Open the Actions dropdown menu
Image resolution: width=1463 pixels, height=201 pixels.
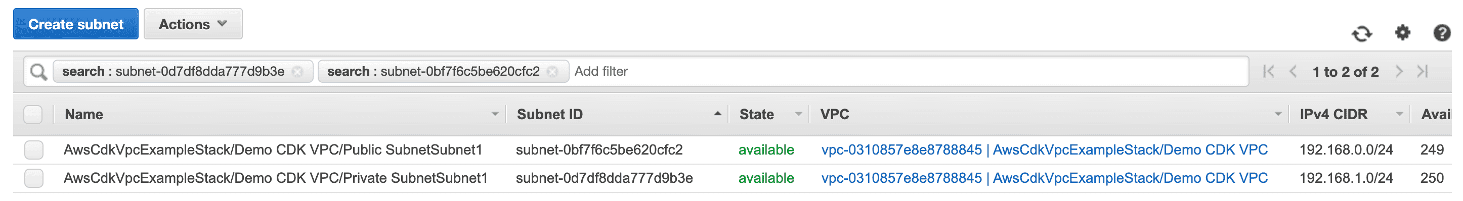193,24
